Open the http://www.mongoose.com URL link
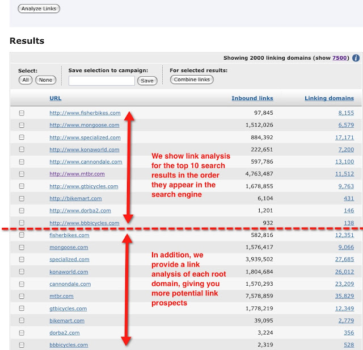This screenshot has height=350, width=363. click(x=84, y=125)
